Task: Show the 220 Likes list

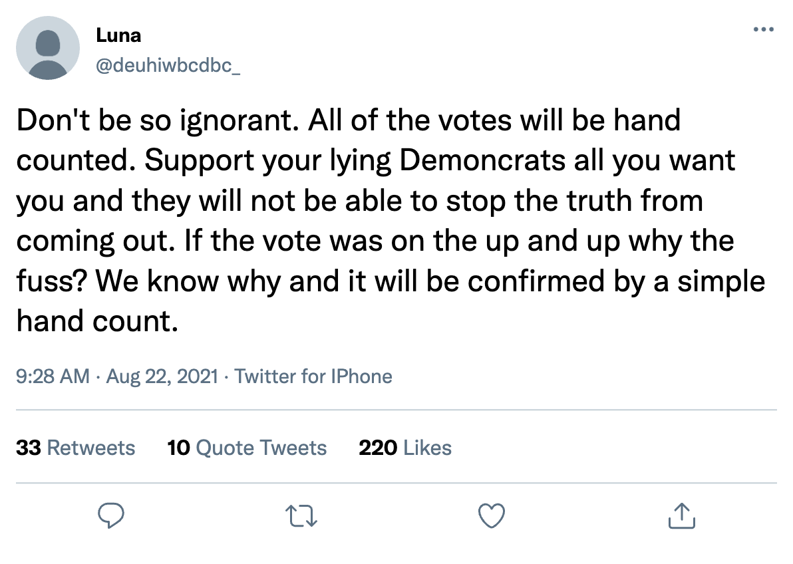Action: pyautogui.click(x=404, y=448)
